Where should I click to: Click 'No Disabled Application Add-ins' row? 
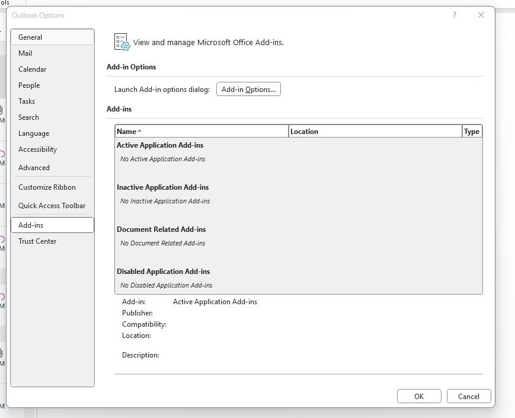tap(166, 285)
